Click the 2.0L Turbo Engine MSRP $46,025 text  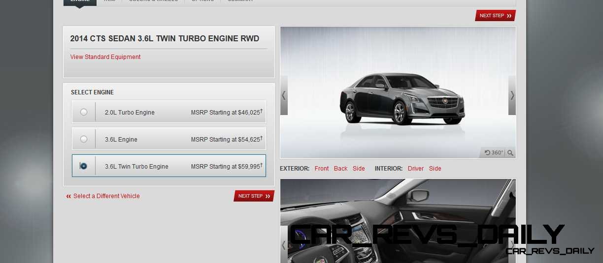[227, 112]
